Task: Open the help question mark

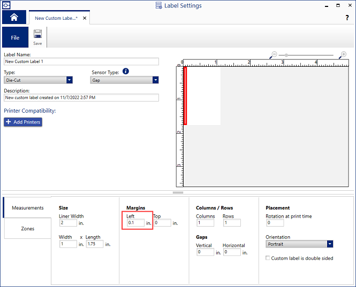Action: tap(347, 18)
